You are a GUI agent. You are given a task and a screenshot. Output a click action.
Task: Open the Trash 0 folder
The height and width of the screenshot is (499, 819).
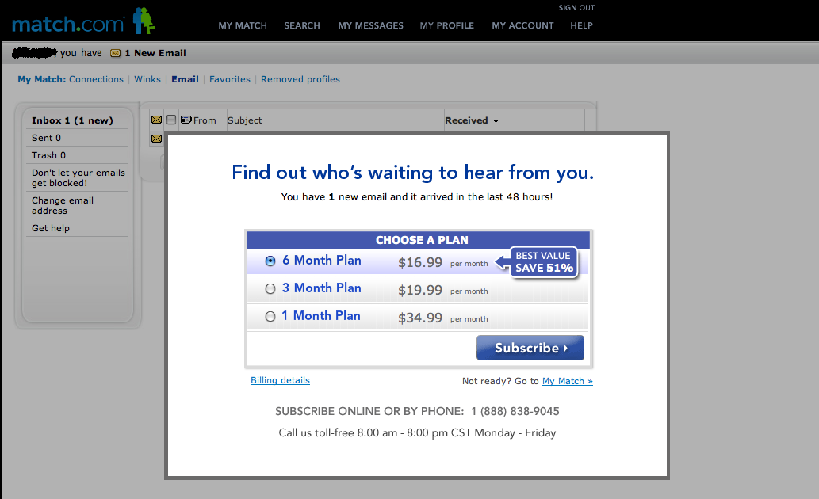pos(48,155)
